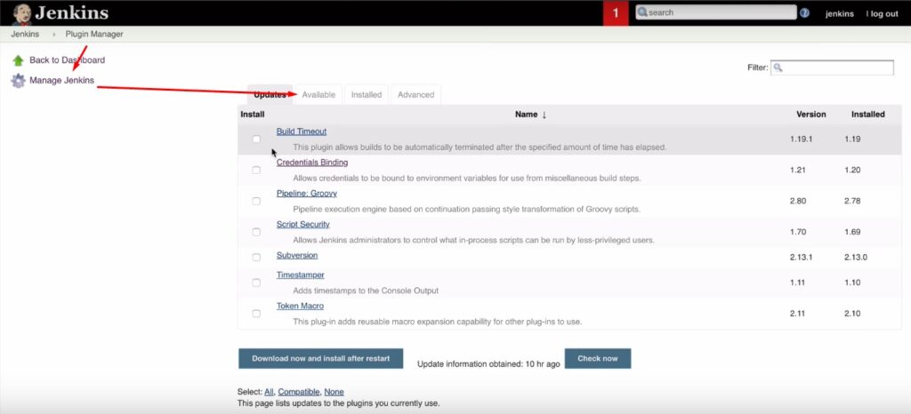Click Subversion version 2.13.1

click(802, 257)
